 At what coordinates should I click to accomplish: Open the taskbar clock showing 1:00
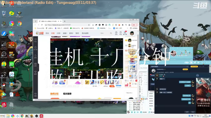point(205,116)
